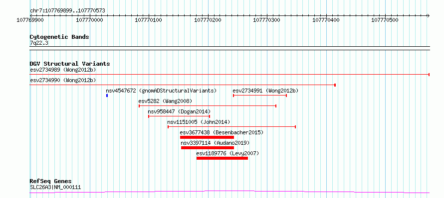Open the Cytogenetic Bands track heading

[x=59, y=37]
